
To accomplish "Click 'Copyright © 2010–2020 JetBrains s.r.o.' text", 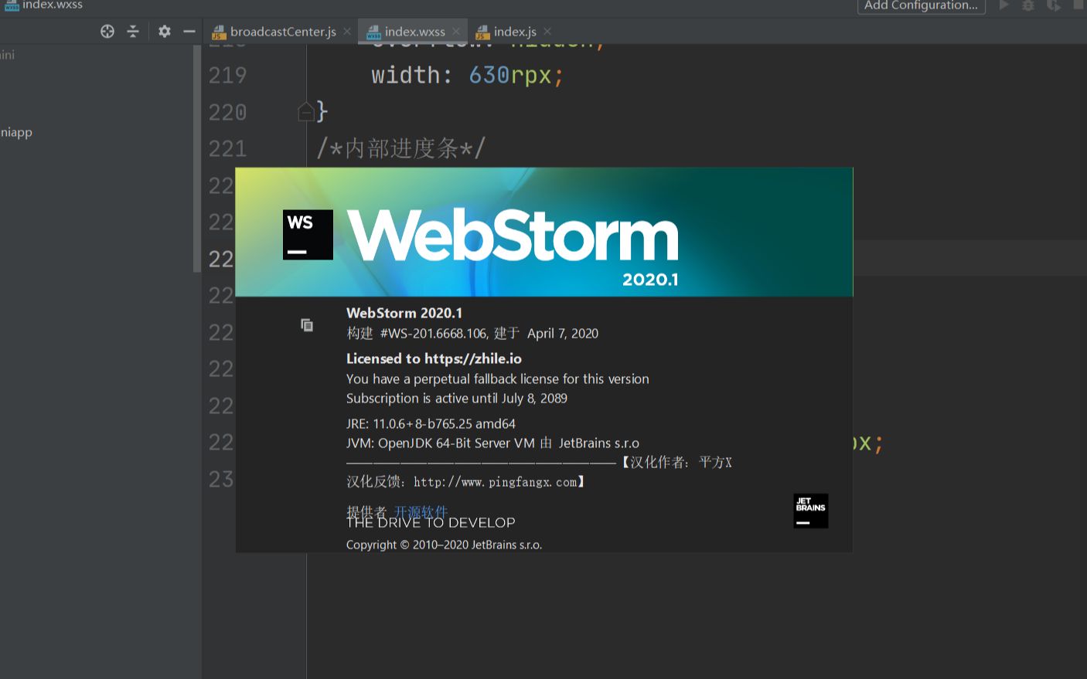I will tap(445, 545).
